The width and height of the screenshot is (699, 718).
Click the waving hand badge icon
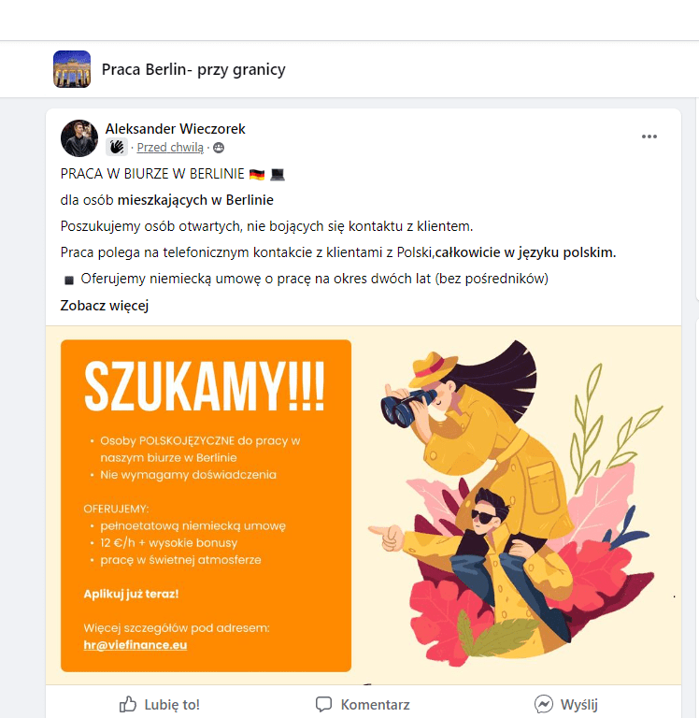click(x=116, y=148)
